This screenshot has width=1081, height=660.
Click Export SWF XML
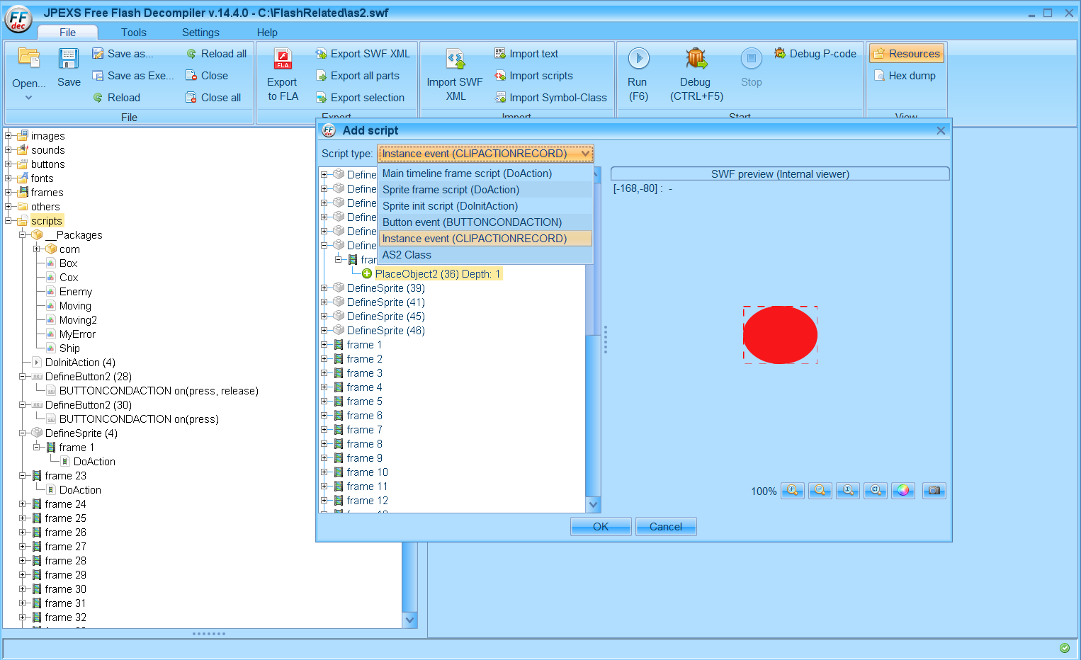[363, 54]
